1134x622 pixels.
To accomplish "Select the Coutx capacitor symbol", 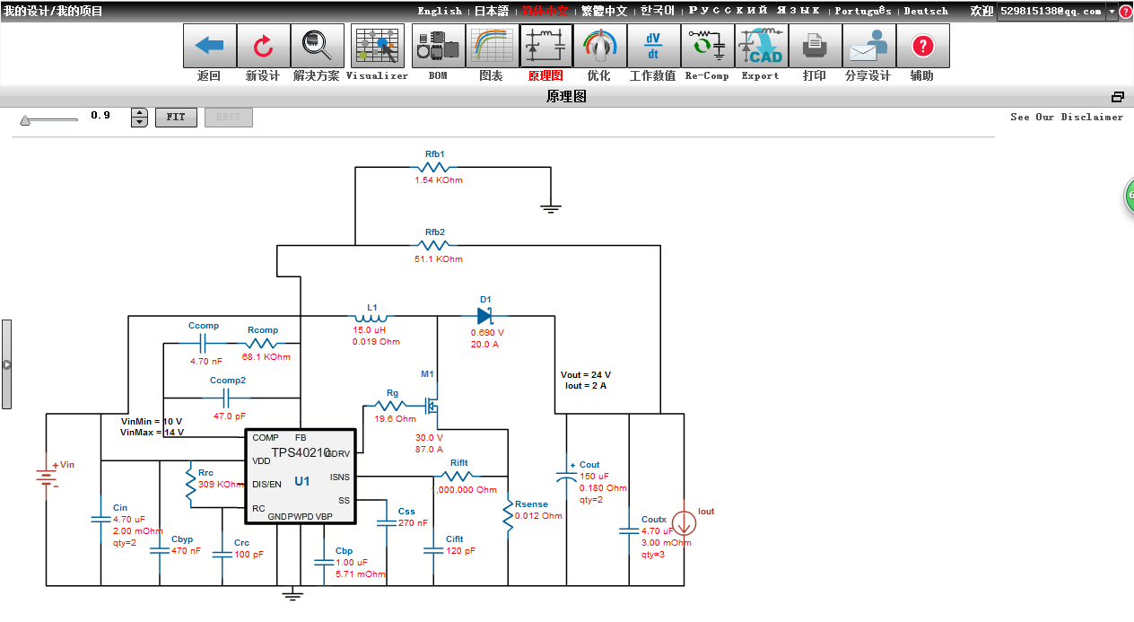I will point(629,530).
